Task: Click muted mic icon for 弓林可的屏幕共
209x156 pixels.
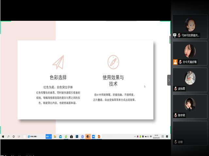Action: click(x=179, y=35)
